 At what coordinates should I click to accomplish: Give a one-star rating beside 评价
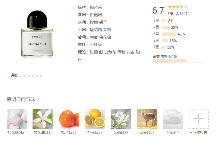coord(25,75)
